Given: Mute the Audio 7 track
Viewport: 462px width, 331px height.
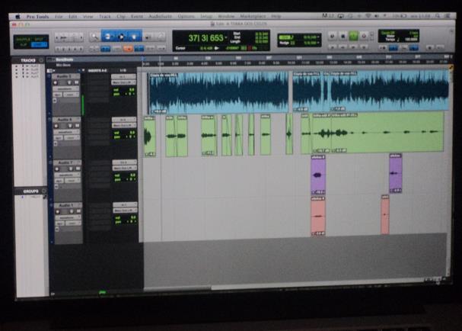Looking at the screenshot, I should 78,169.
